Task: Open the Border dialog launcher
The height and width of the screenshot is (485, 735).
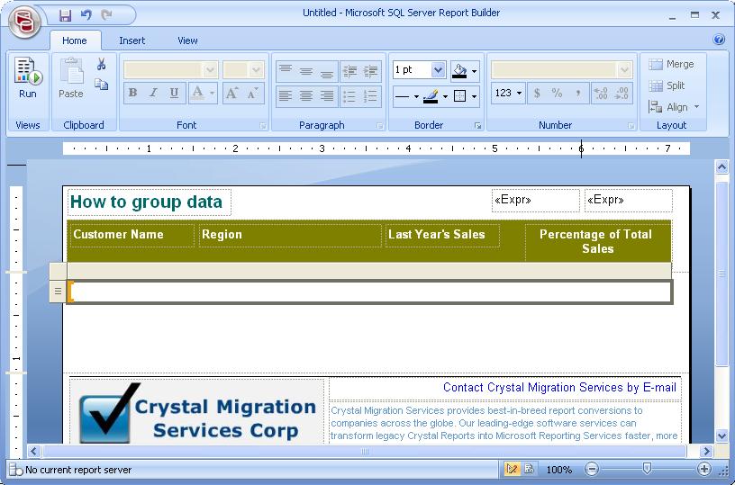Action: (477, 126)
